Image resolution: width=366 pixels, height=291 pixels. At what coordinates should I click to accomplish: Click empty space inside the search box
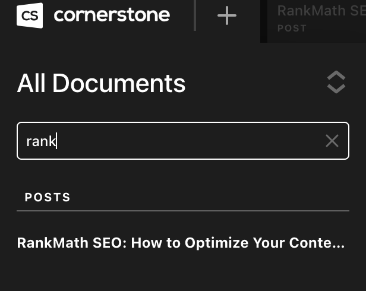click(190, 141)
